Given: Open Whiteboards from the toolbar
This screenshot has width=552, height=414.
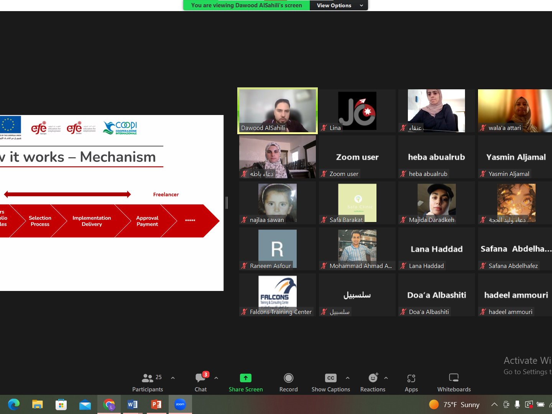Looking at the screenshot, I should [454, 382].
